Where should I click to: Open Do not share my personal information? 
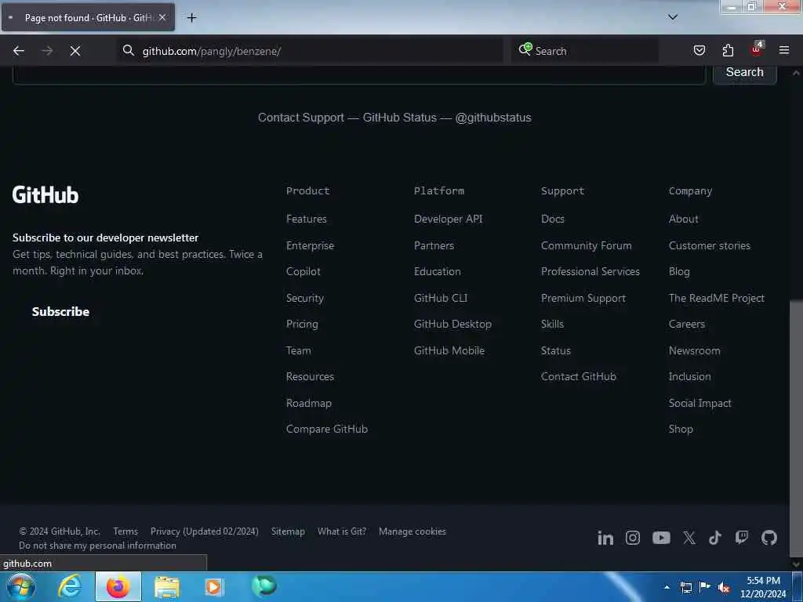(97, 546)
